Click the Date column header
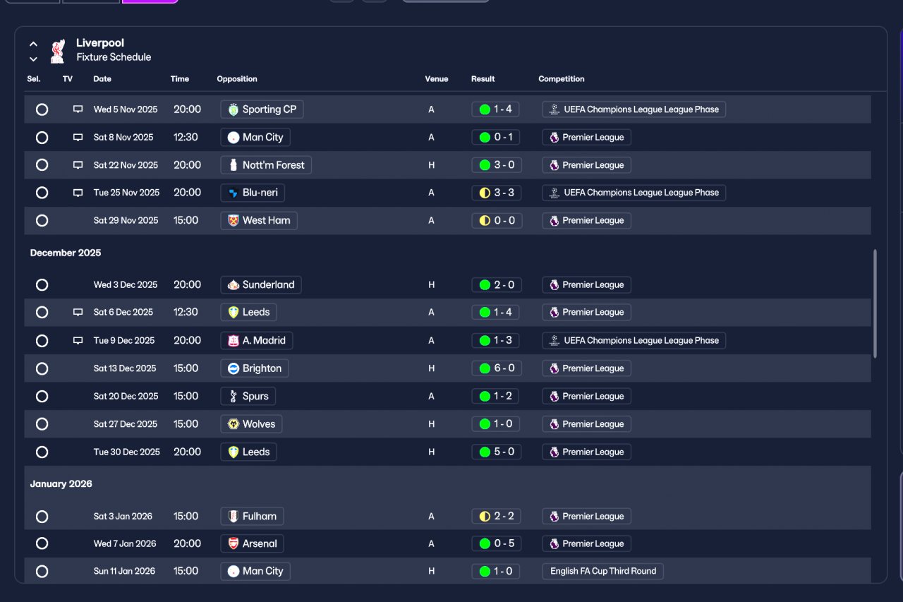The image size is (903, 602). tap(102, 79)
